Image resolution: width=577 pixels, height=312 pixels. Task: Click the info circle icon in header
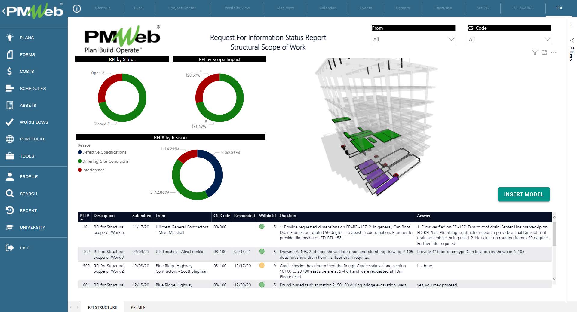tap(77, 9)
